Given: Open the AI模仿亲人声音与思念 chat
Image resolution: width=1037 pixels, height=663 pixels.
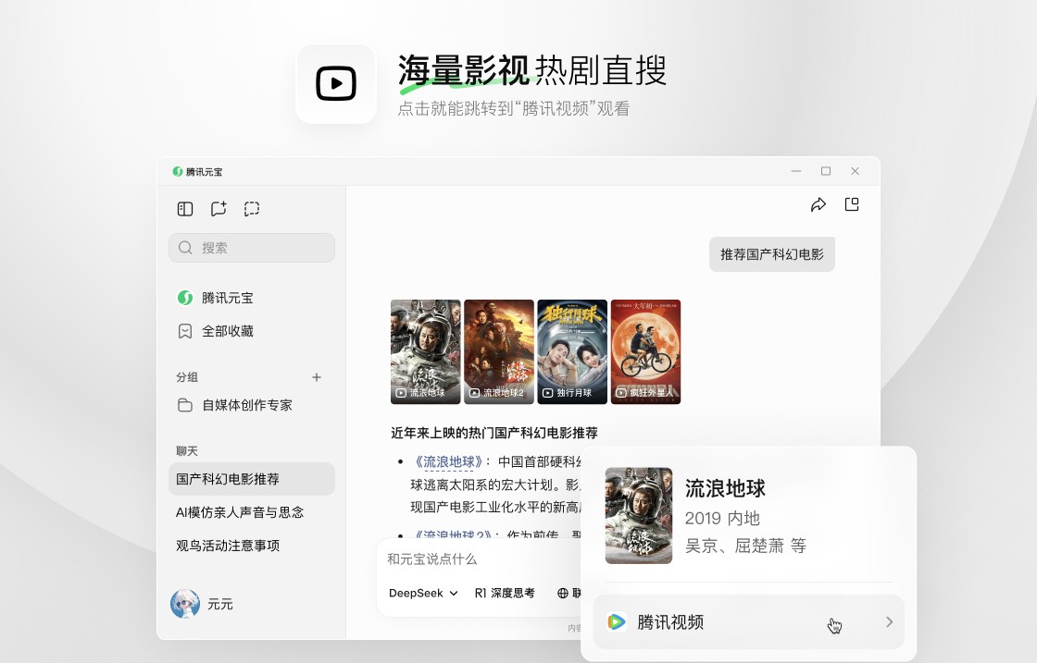Looking at the screenshot, I should (240, 512).
